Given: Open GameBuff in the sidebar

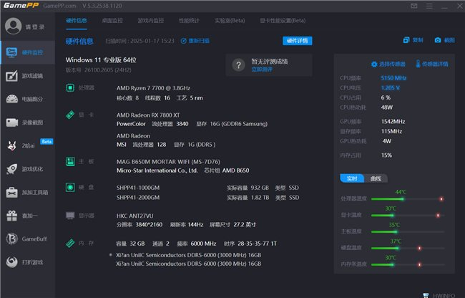Looking at the screenshot, I should [x=28, y=239].
